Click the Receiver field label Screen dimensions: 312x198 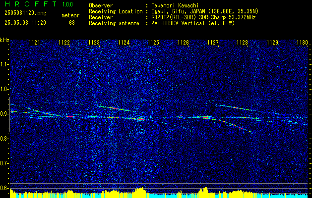click(101, 17)
